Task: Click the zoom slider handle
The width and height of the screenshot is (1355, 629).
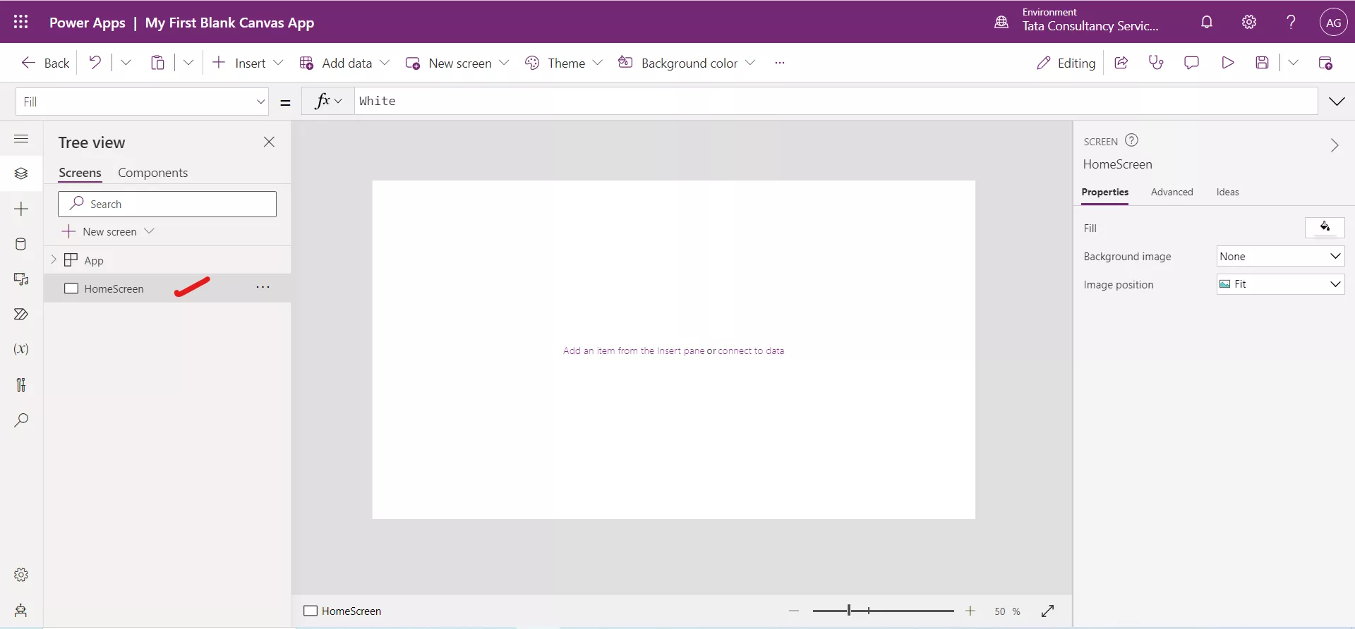Action: click(848, 611)
